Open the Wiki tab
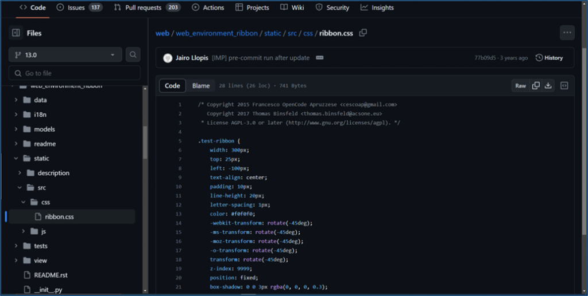 [292, 7]
